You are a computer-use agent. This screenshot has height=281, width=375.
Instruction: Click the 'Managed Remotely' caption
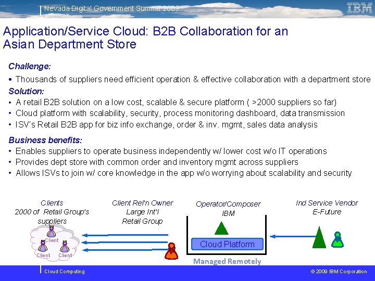coord(227,261)
